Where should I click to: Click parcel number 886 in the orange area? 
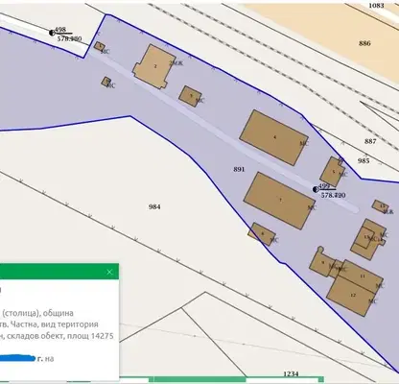(x=364, y=43)
